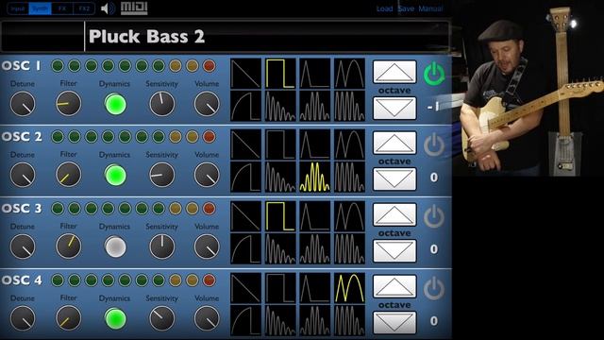The width and height of the screenshot is (604, 340).
Task: Raise OSC 2 octave with up arrow
Action: point(394,143)
